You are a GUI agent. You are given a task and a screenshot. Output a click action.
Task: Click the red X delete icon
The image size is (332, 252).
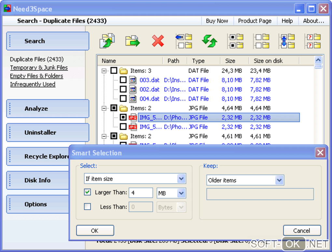158,41
